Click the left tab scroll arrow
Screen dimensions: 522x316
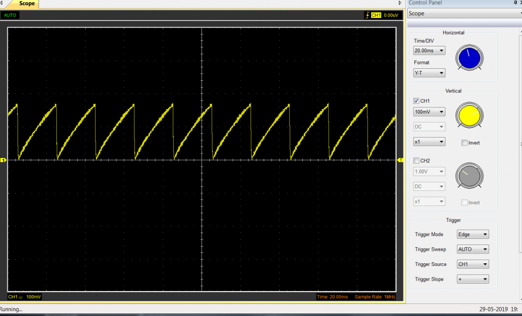pyautogui.click(x=2, y=3)
